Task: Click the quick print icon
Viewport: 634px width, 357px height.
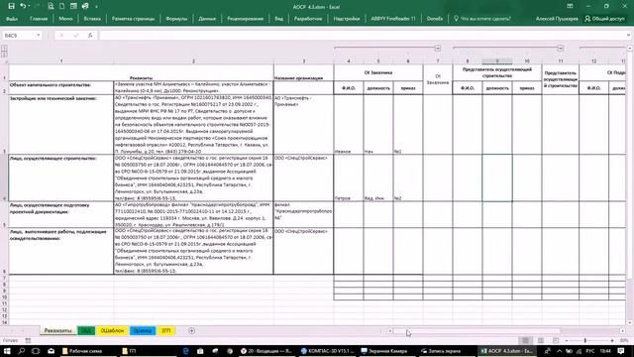Action: (85, 6)
